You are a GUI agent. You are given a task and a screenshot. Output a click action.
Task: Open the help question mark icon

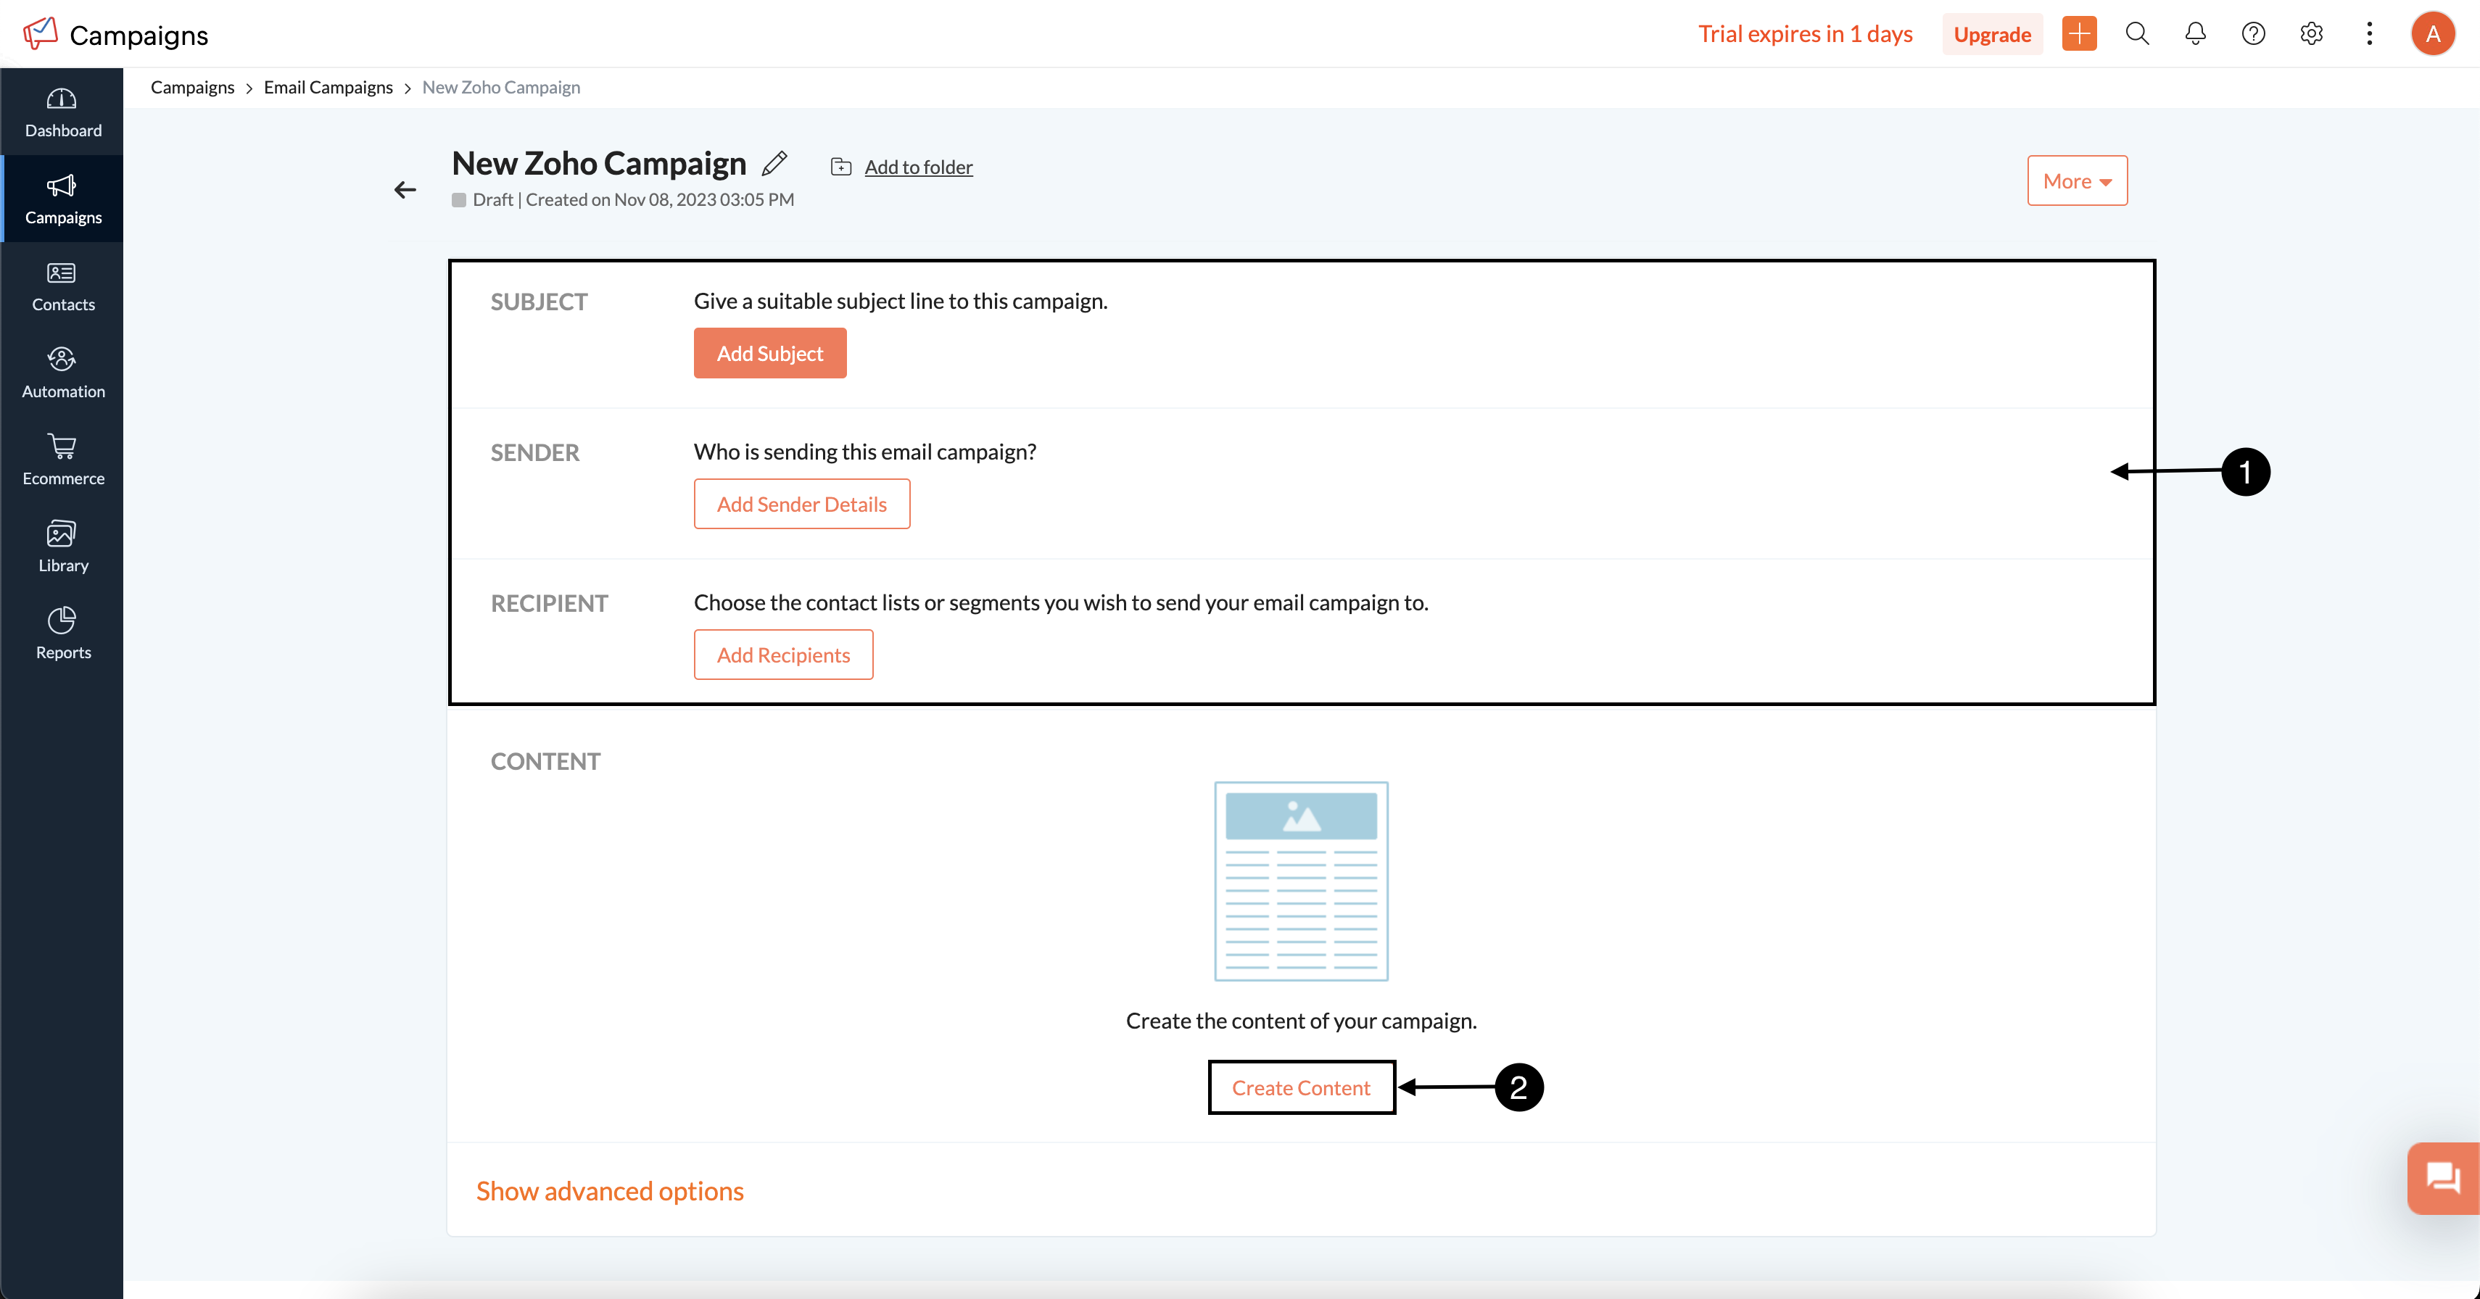(2254, 33)
